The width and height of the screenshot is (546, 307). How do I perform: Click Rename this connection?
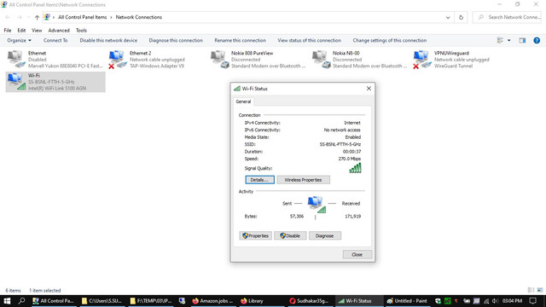(240, 40)
